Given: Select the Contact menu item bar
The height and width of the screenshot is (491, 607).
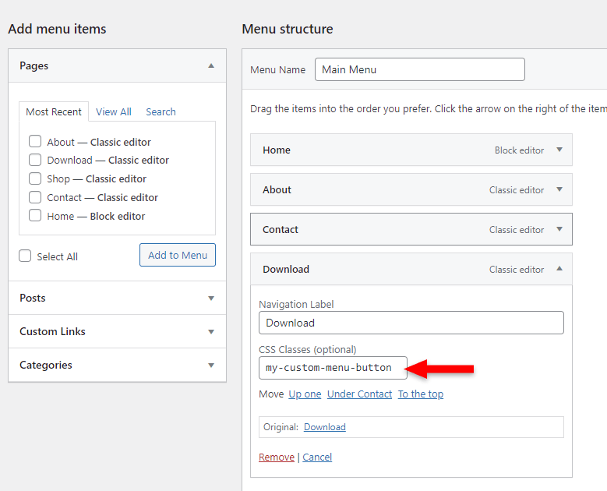Looking at the screenshot, I should 411,229.
